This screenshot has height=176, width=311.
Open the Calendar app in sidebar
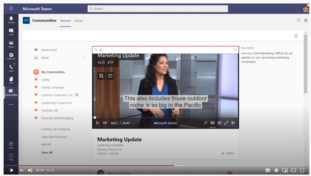11,56
